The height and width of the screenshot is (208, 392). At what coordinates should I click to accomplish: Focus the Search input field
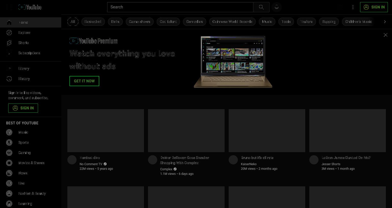180,7
